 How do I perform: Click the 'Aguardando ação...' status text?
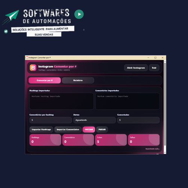pyautogui.click(x=152, y=149)
